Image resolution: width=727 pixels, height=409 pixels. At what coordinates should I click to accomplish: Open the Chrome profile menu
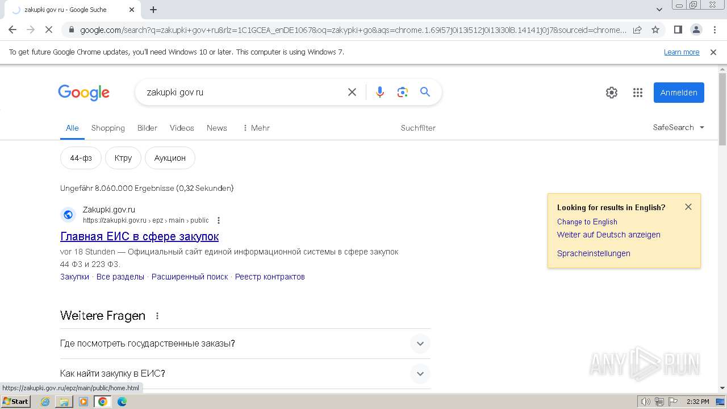[696, 30]
